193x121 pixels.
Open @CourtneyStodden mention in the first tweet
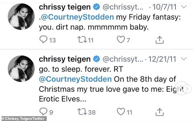point(78,17)
